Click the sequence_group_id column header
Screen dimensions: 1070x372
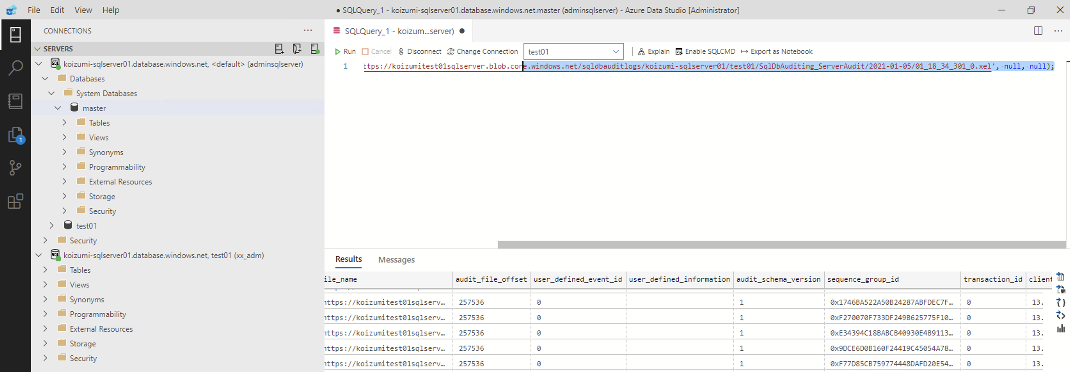pyautogui.click(x=863, y=279)
